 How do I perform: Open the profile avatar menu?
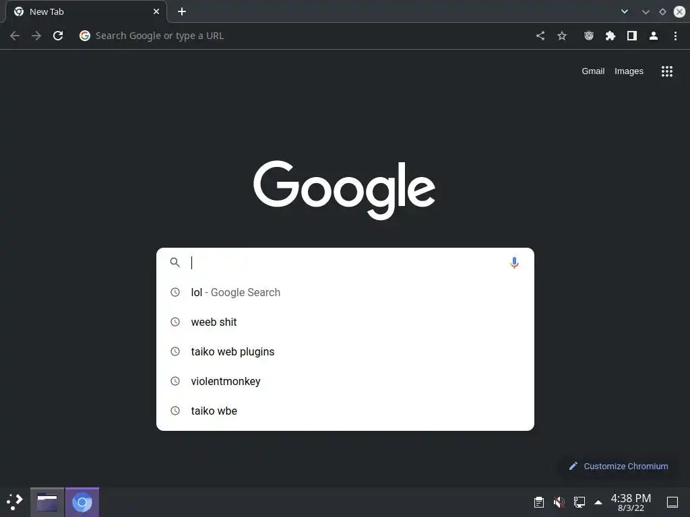(654, 36)
